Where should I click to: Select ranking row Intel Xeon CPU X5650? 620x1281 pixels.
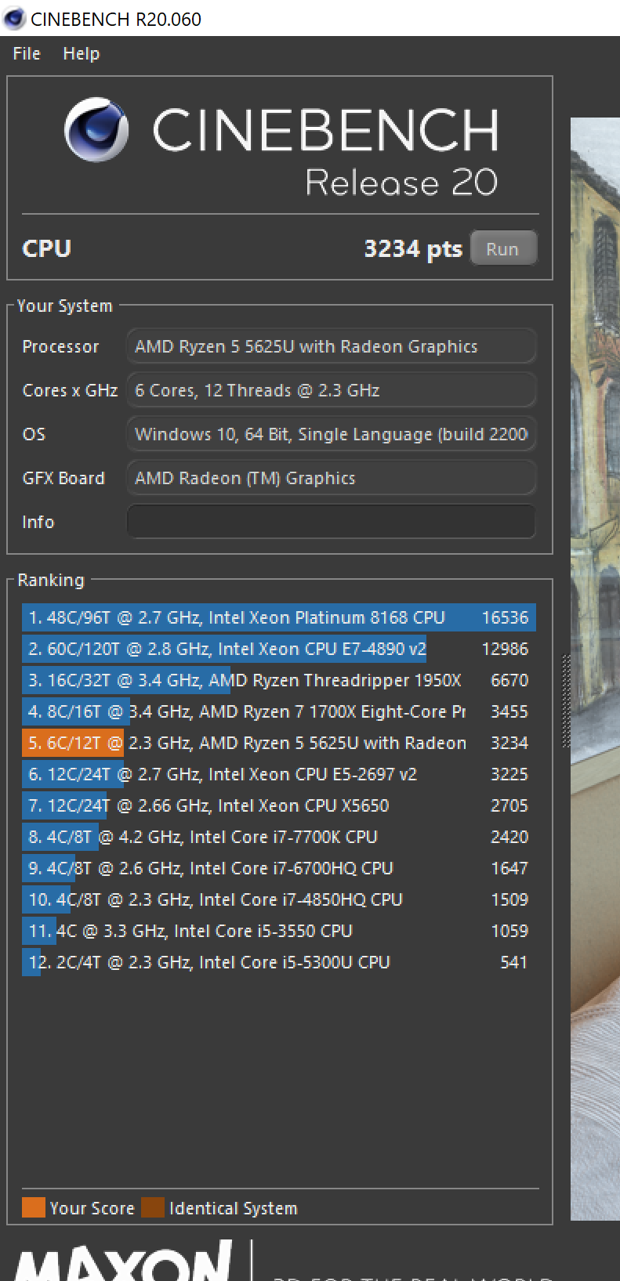pyautogui.click(x=279, y=805)
